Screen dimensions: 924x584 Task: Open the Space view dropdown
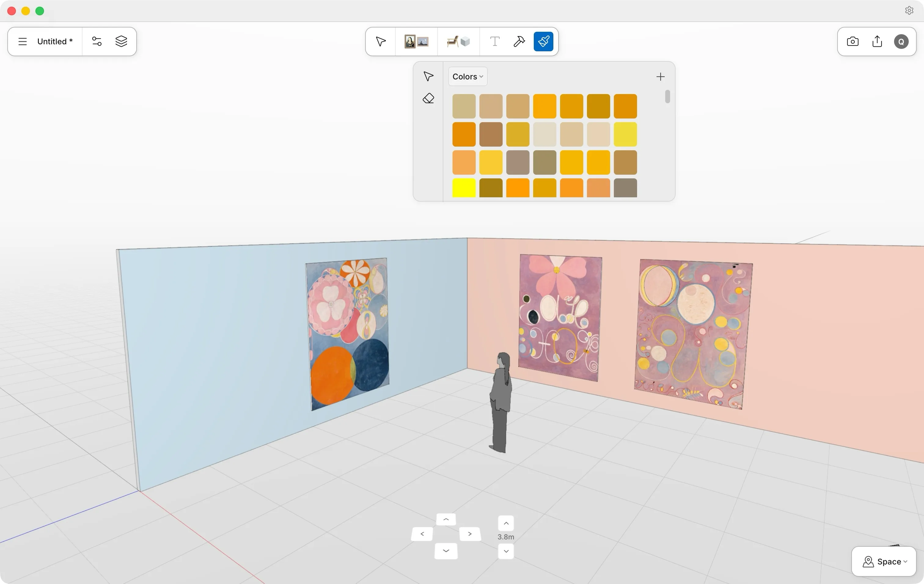pos(884,561)
